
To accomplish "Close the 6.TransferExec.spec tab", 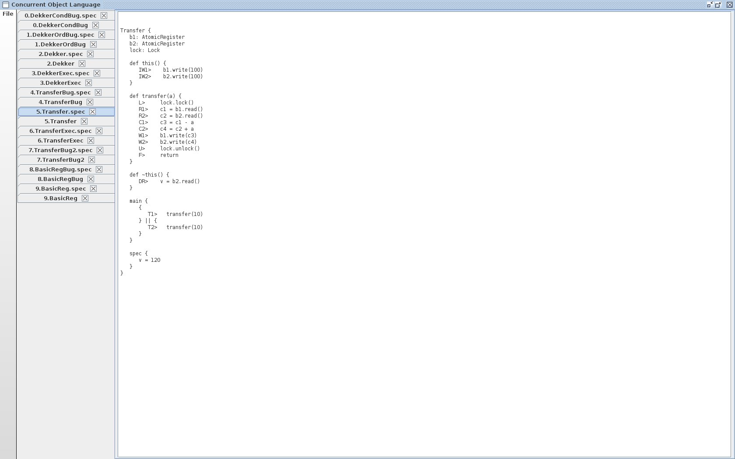I will [x=99, y=131].
